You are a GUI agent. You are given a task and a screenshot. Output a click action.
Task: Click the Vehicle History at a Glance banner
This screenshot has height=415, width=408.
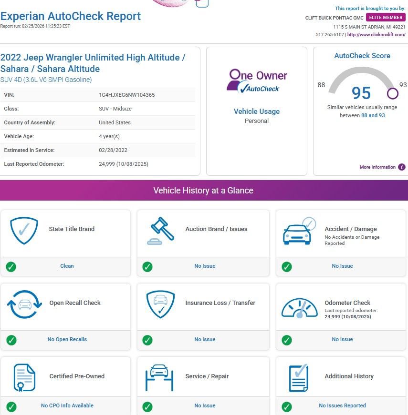pyautogui.click(x=204, y=191)
